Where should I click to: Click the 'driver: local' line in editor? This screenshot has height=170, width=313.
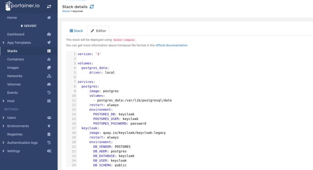coord(102,73)
